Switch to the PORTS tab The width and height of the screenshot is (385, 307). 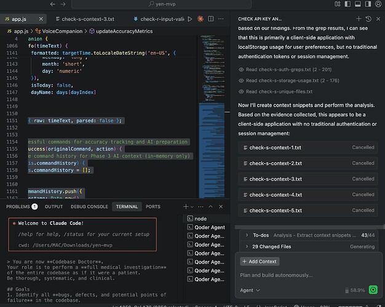[x=153, y=207]
